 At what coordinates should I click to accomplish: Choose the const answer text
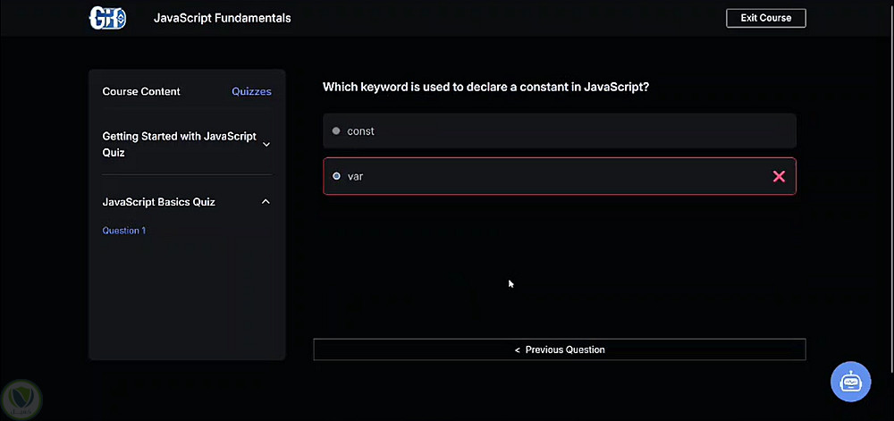click(x=360, y=131)
